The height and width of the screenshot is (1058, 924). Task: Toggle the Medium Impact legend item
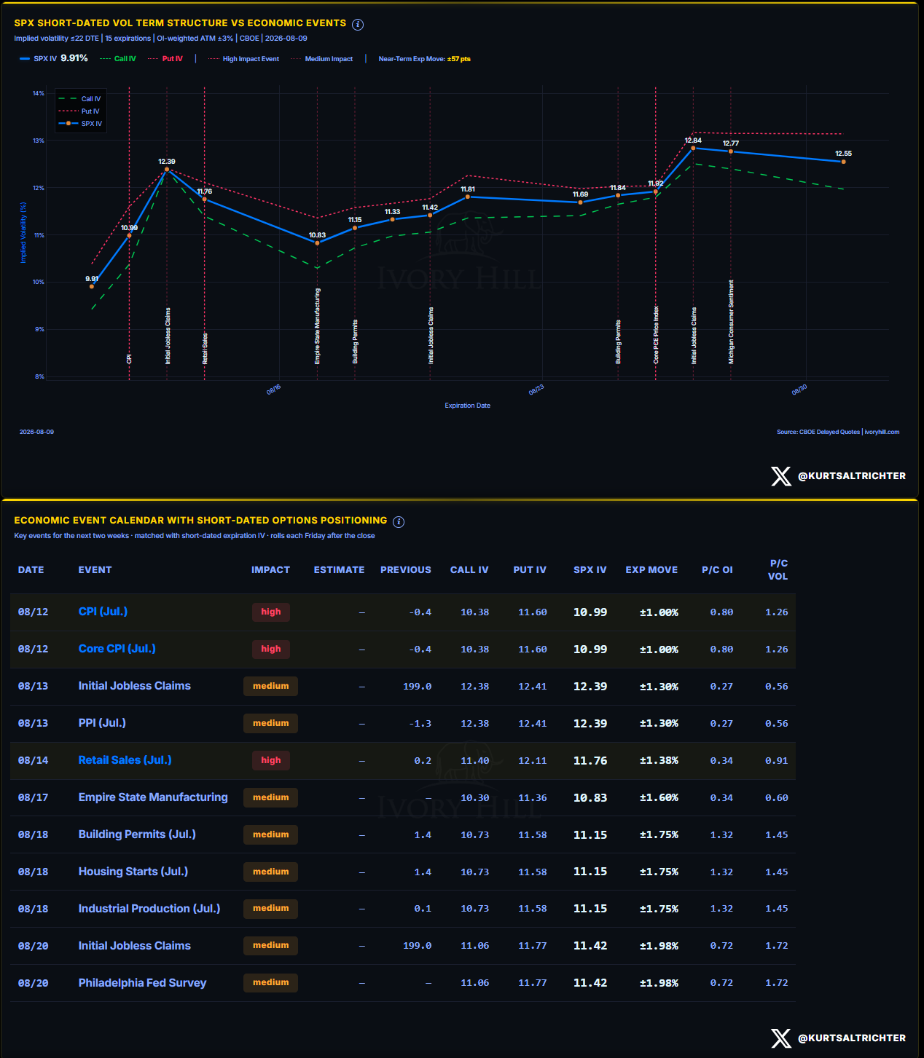[322, 59]
